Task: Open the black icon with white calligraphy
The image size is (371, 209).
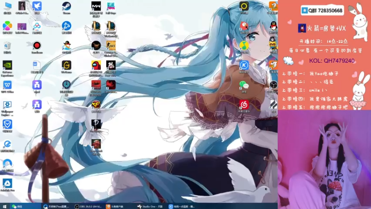Action: pyautogui.click(x=111, y=65)
